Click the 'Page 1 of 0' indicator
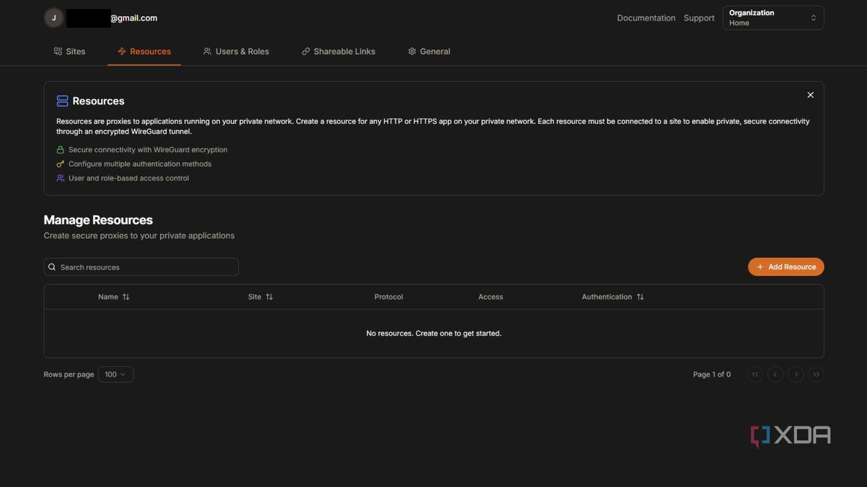867x487 pixels. [x=712, y=374]
